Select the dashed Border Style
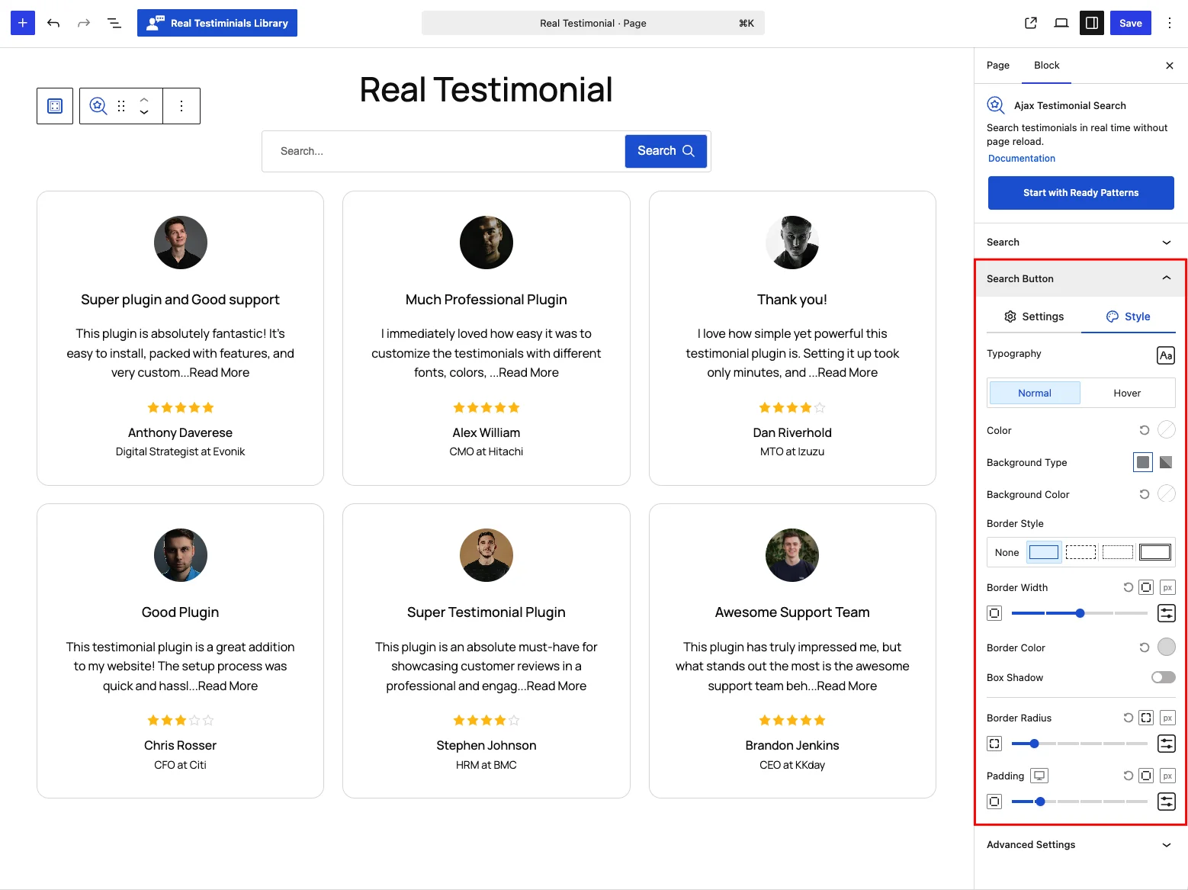 click(x=1080, y=552)
